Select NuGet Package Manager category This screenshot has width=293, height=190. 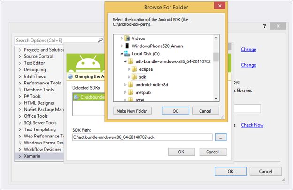click(x=44, y=109)
